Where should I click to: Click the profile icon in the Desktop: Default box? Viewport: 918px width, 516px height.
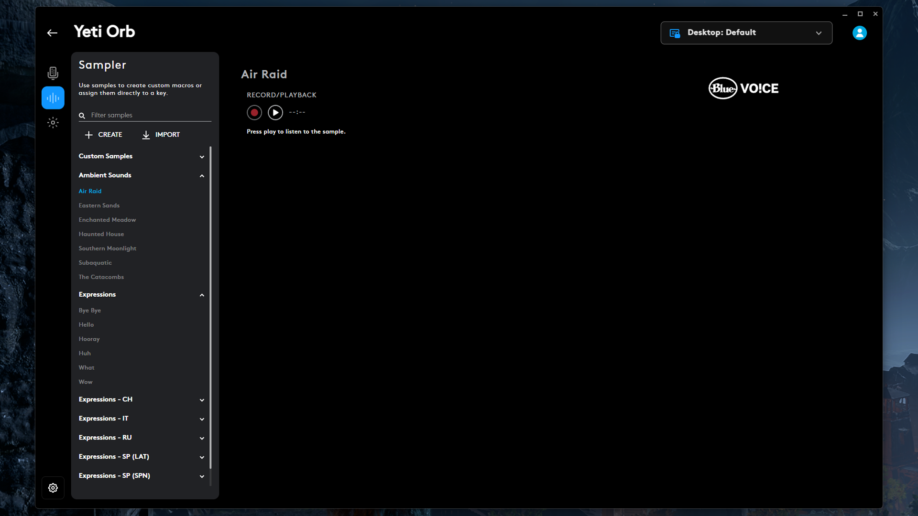point(675,33)
